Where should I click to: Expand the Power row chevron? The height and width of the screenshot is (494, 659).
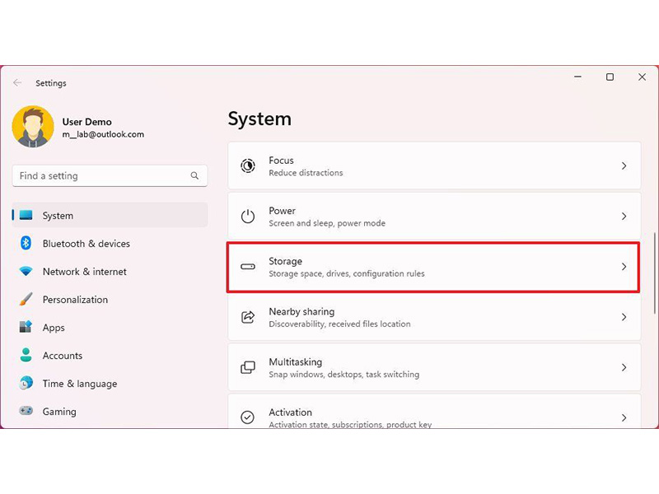(x=624, y=217)
